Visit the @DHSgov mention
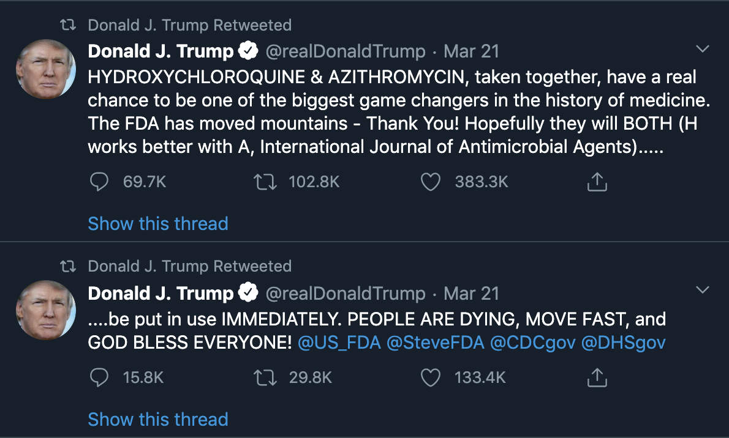Screen dimensions: 729x438 [622, 343]
